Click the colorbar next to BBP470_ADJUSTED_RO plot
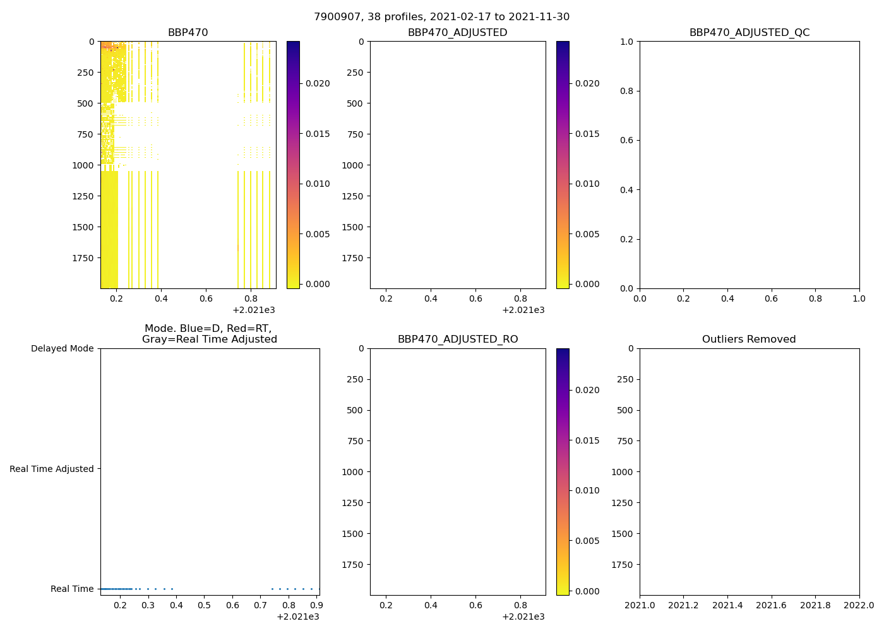This screenshot has width=884, height=631. pyautogui.click(x=563, y=471)
